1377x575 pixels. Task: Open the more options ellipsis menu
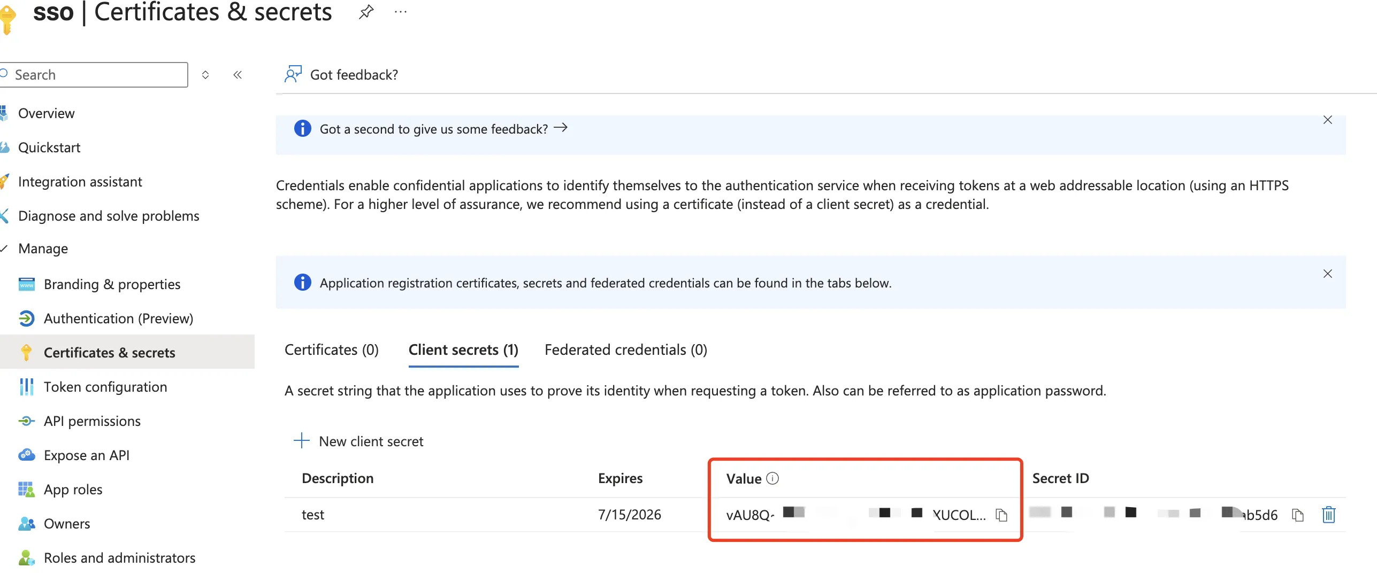[400, 12]
